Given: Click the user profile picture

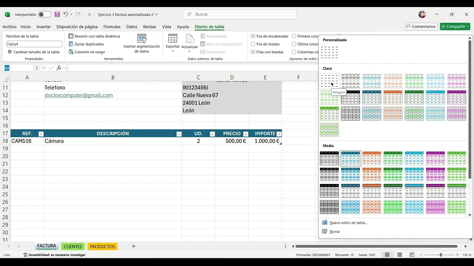Looking at the screenshot, I should [x=422, y=14].
